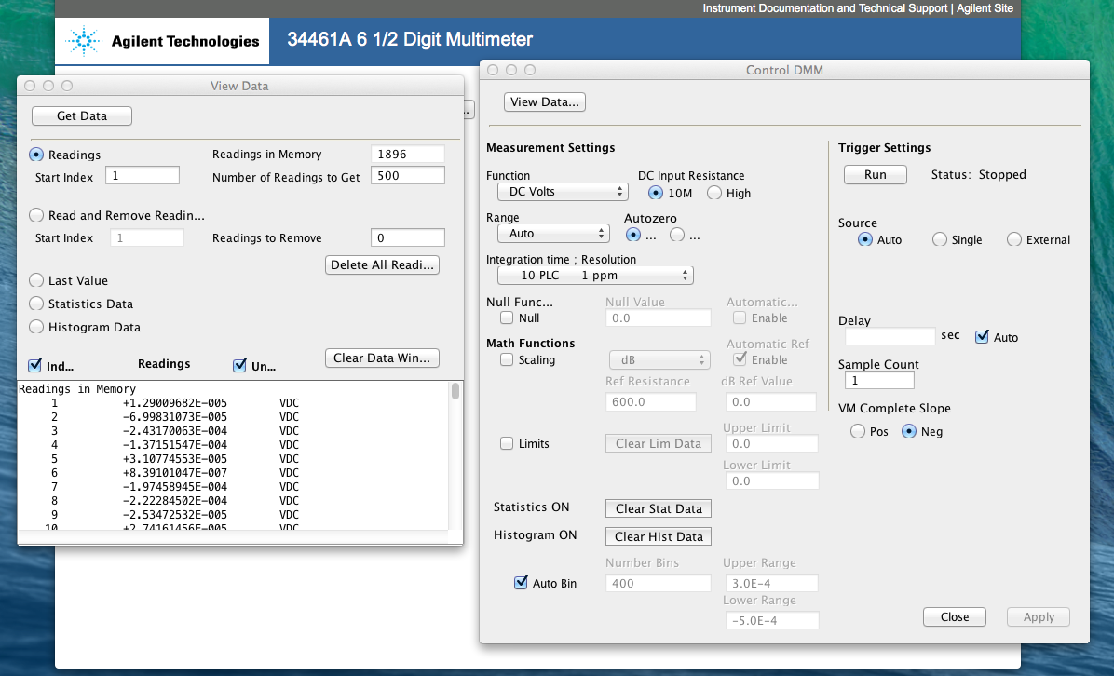Toggle the Un... units checkbox

239,366
